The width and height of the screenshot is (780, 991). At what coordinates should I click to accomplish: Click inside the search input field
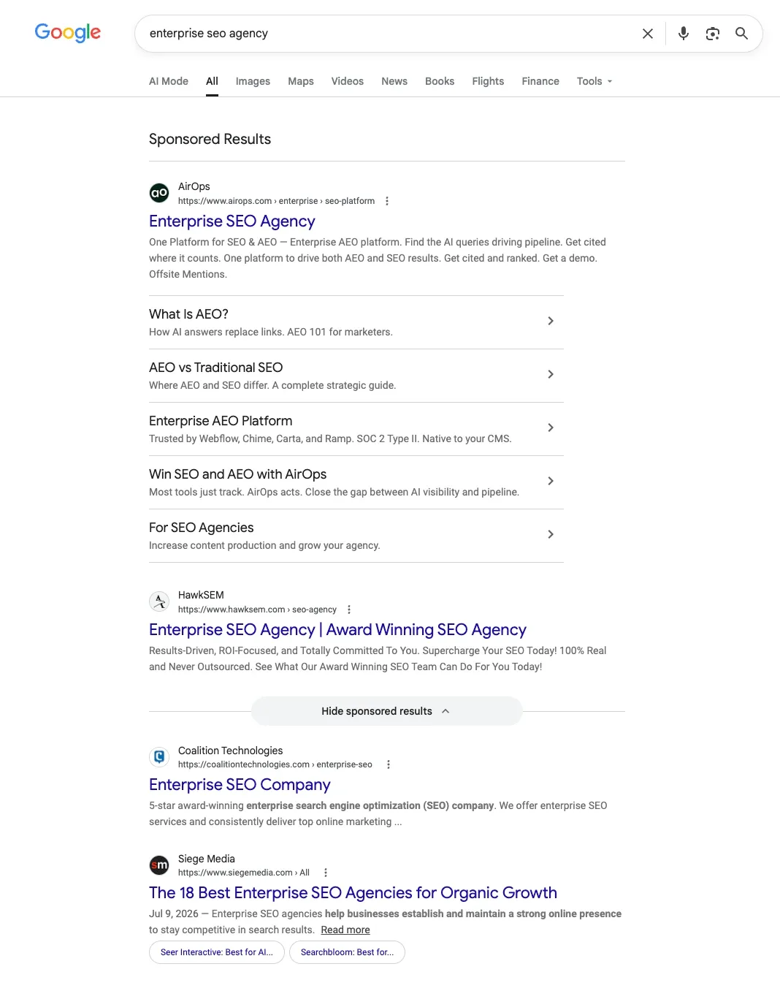pos(387,34)
